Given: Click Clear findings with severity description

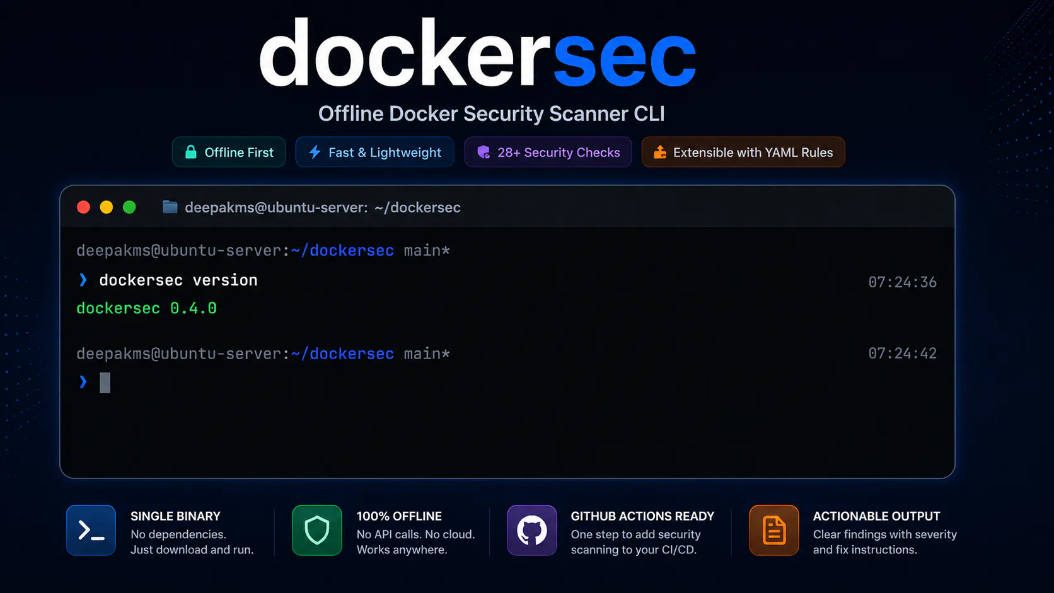Looking at the screenshot, I should (x=885, y=542).
